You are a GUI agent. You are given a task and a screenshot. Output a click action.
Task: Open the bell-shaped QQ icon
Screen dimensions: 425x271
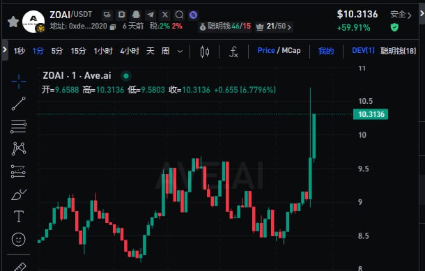pos(136,15)
